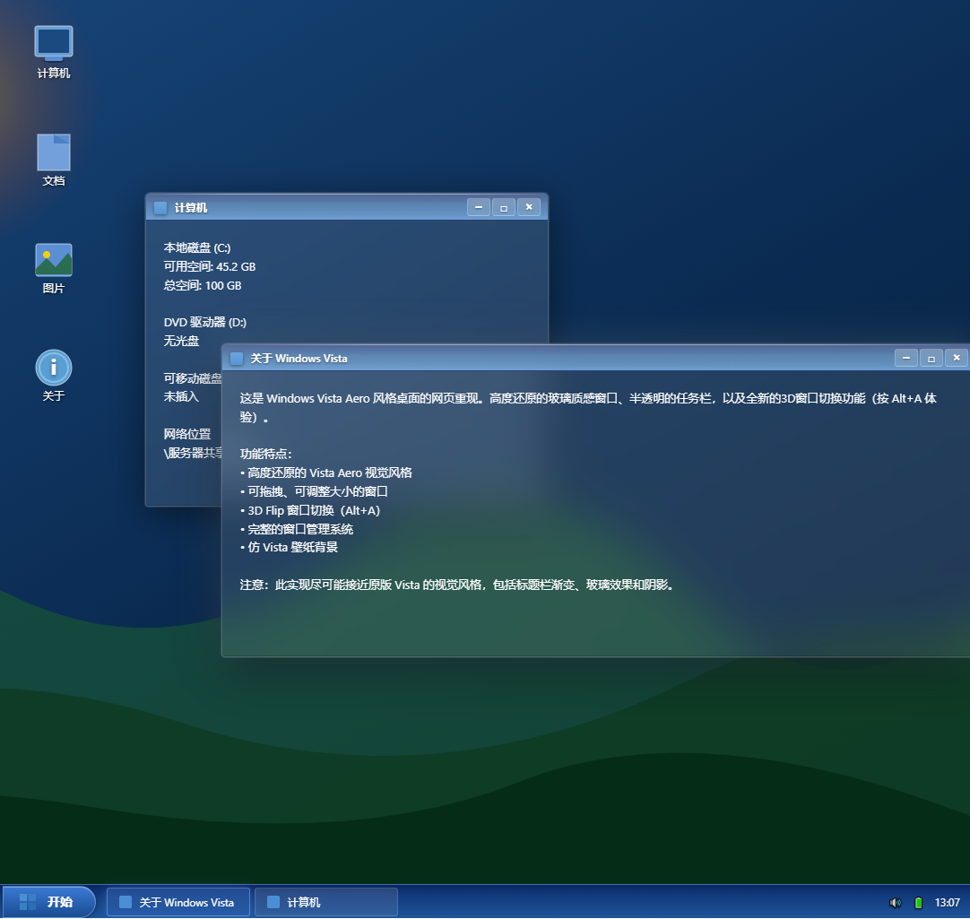Click the 开始 start button
Viewport: 970px width, 919px height.
49,902
